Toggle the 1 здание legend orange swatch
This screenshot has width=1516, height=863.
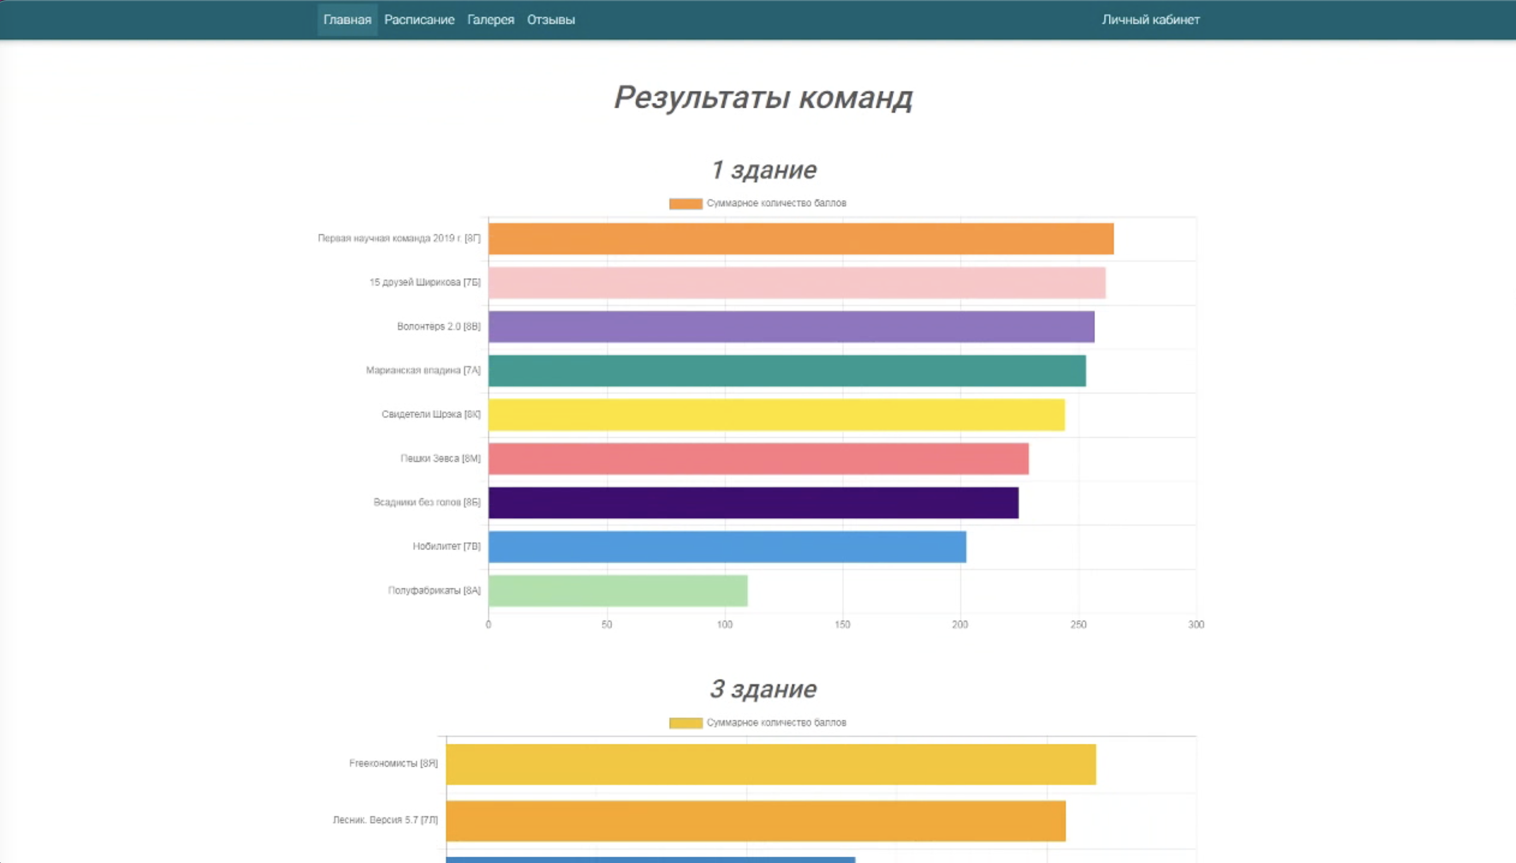point(686,203)
